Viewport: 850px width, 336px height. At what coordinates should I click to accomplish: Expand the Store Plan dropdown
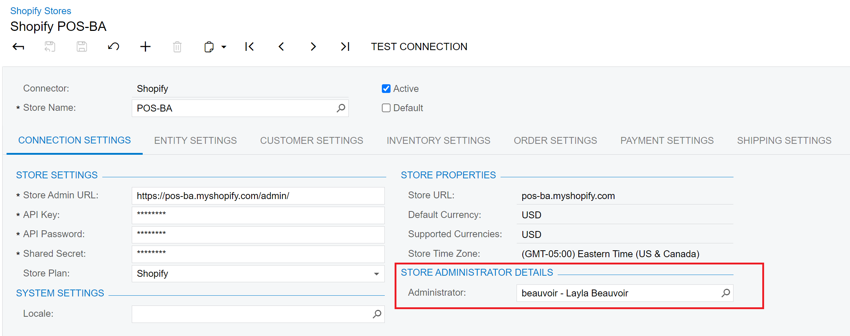(376, 274)
